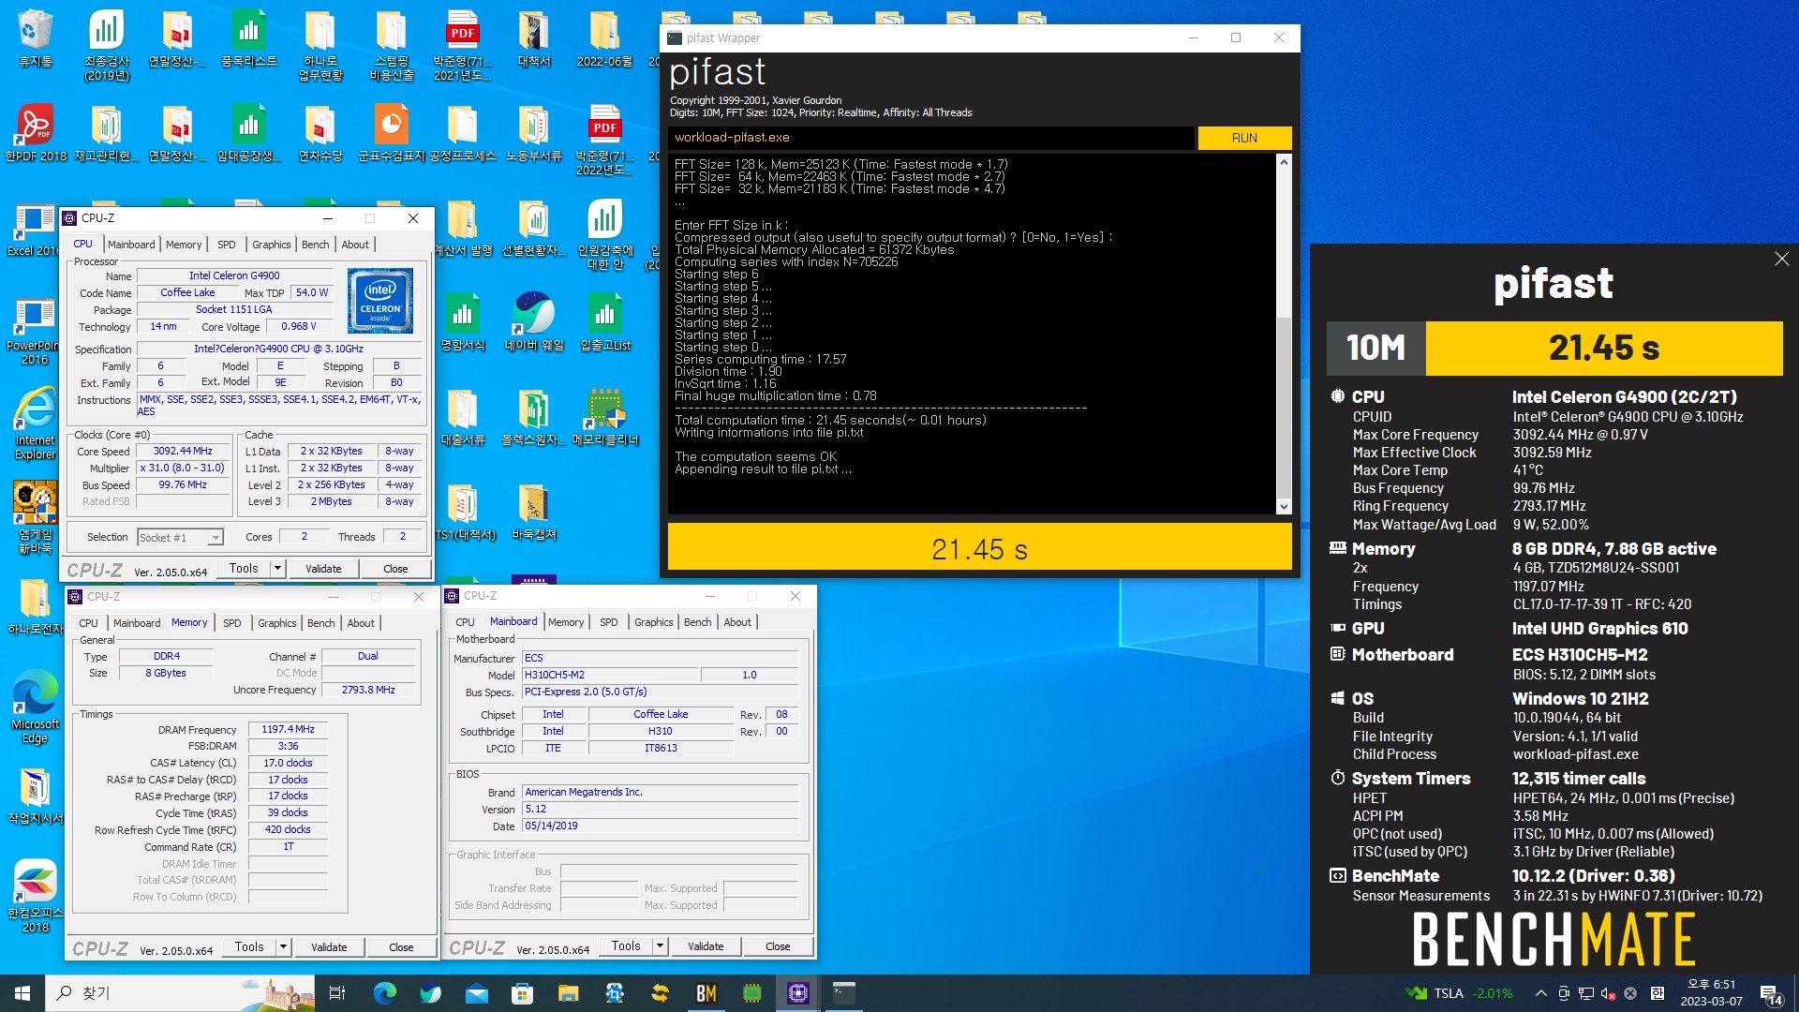Click the motherboard model H310CH5-M2 field
Viewport: 1799px width, 1012px height.
tap(610, 675)
